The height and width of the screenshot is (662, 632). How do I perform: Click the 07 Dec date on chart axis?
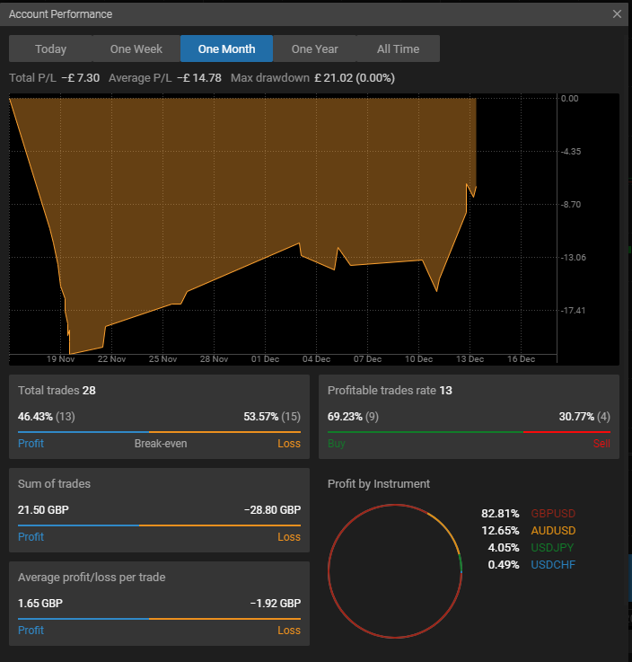click(367, 359)
